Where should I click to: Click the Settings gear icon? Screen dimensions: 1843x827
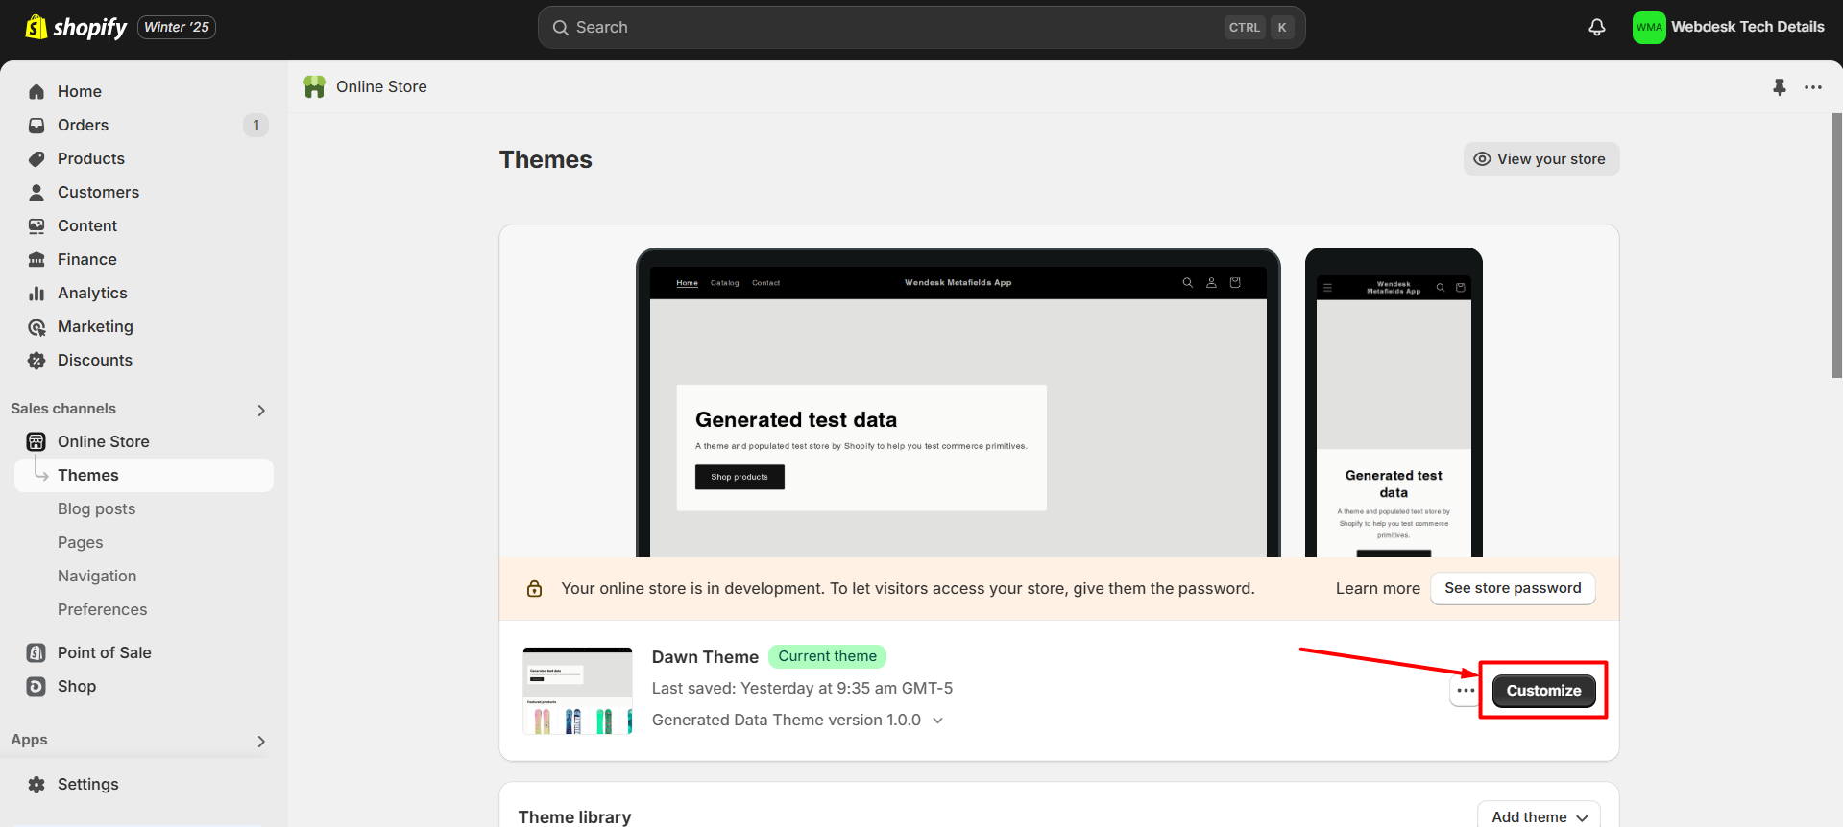pyautogui.click(x=36, y=784)
